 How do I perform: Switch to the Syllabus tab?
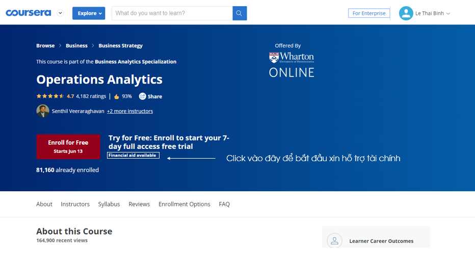tap(109, 204)
